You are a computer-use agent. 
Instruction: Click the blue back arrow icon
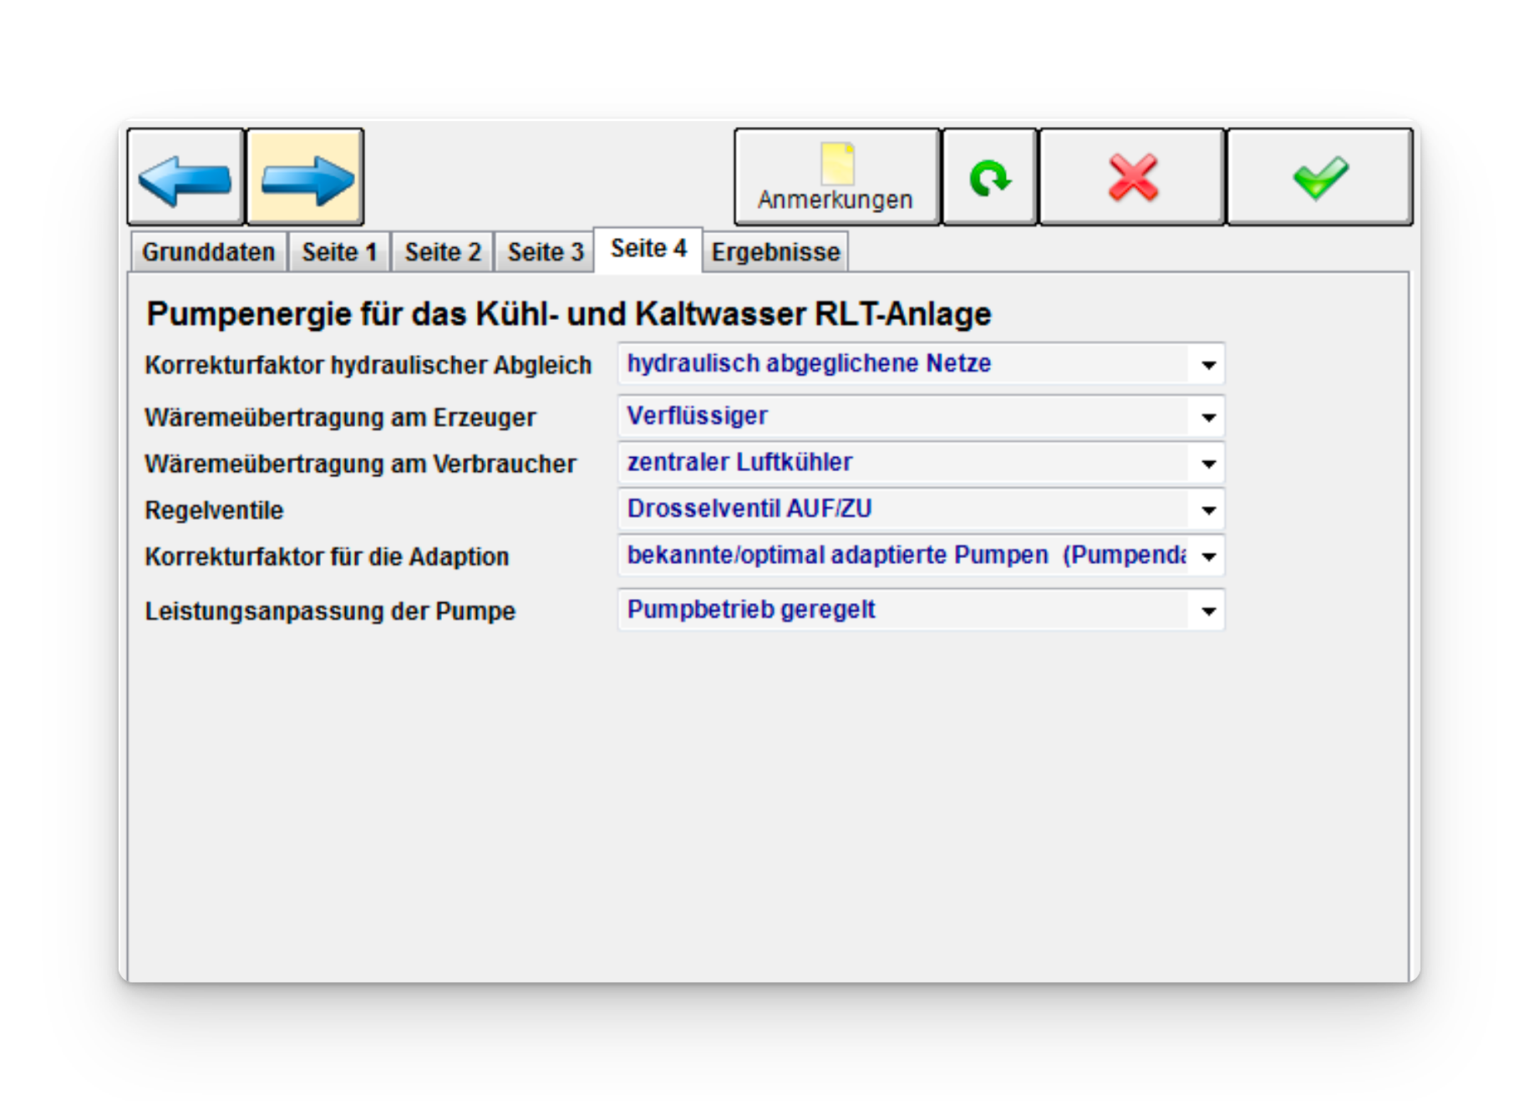pyautogui.click(x=185, y=178)
